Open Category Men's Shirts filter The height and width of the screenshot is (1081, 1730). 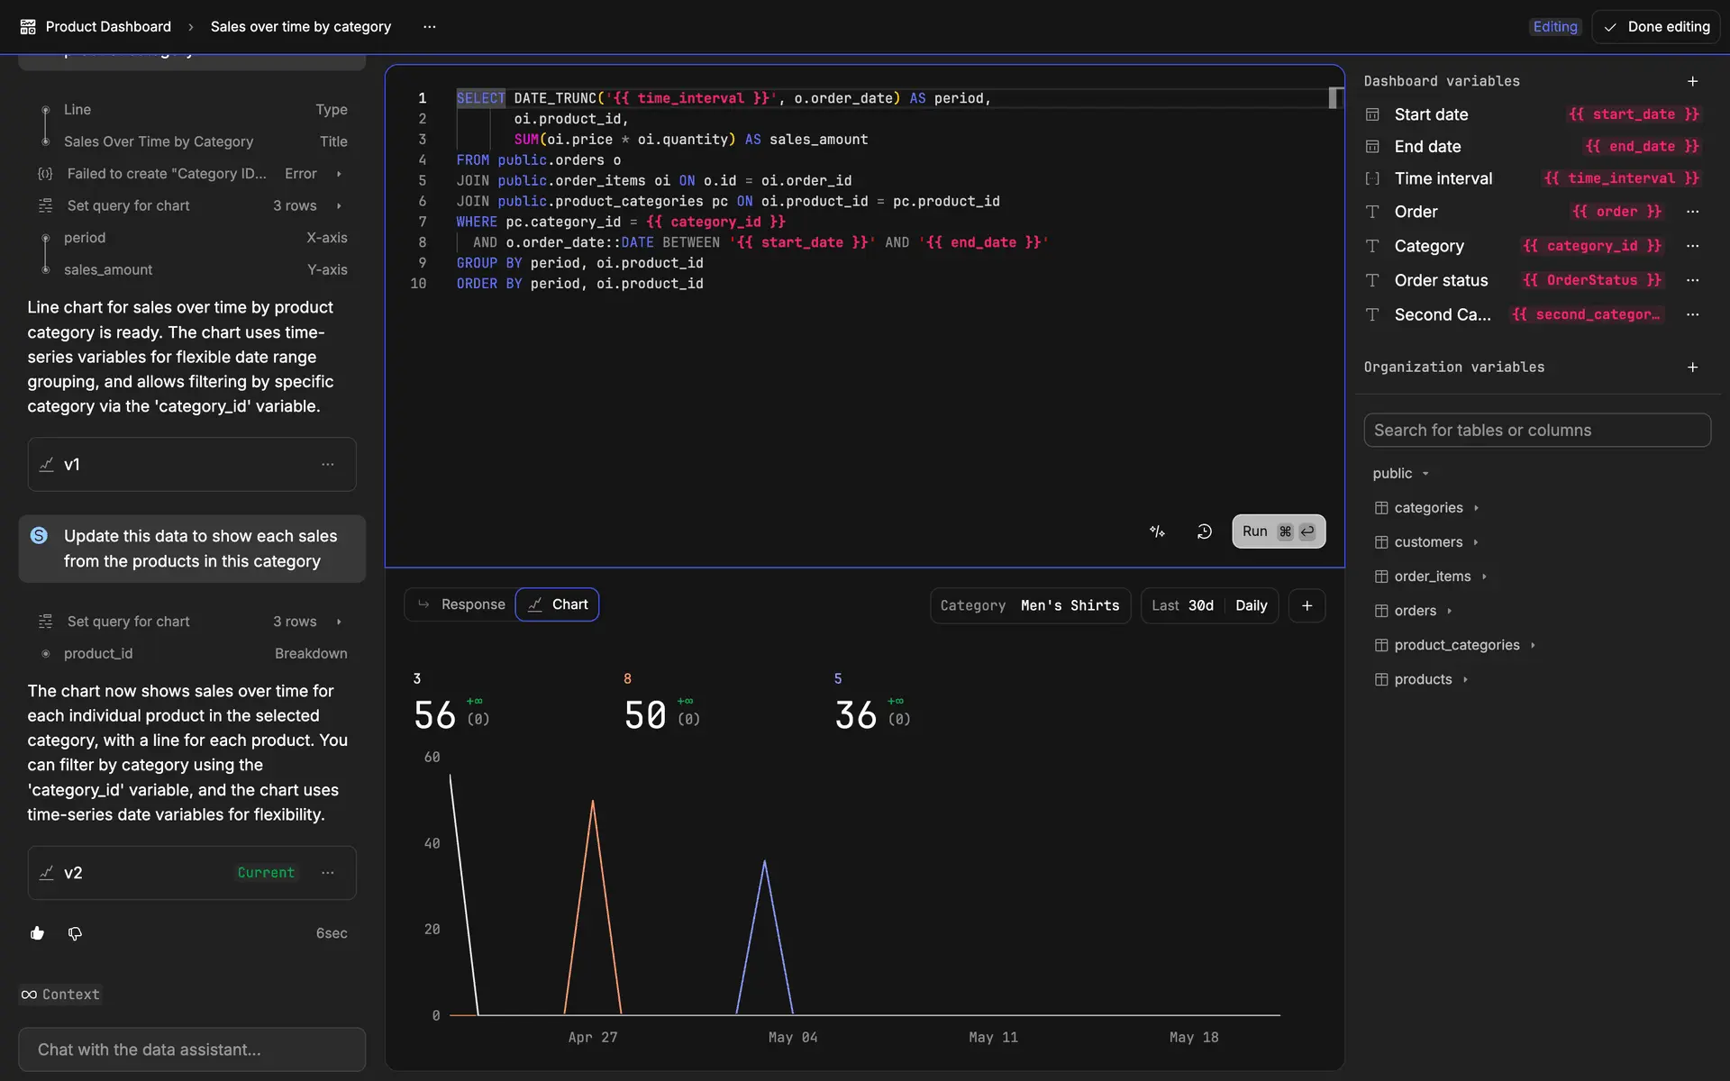[1030, 605]
